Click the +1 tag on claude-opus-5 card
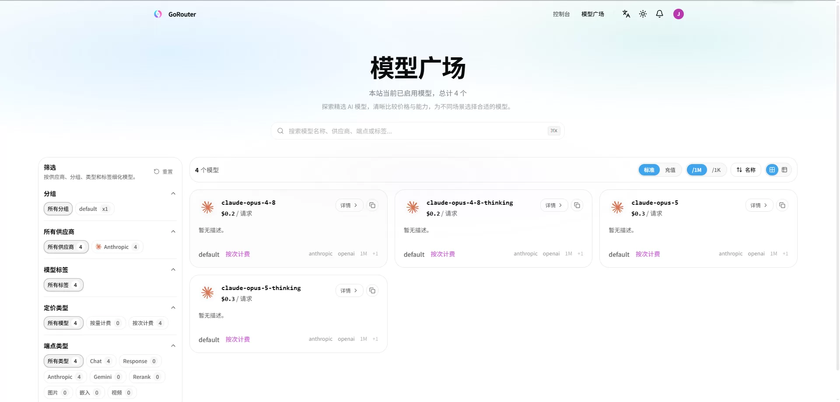840x402 pixels. pos(785,254)
